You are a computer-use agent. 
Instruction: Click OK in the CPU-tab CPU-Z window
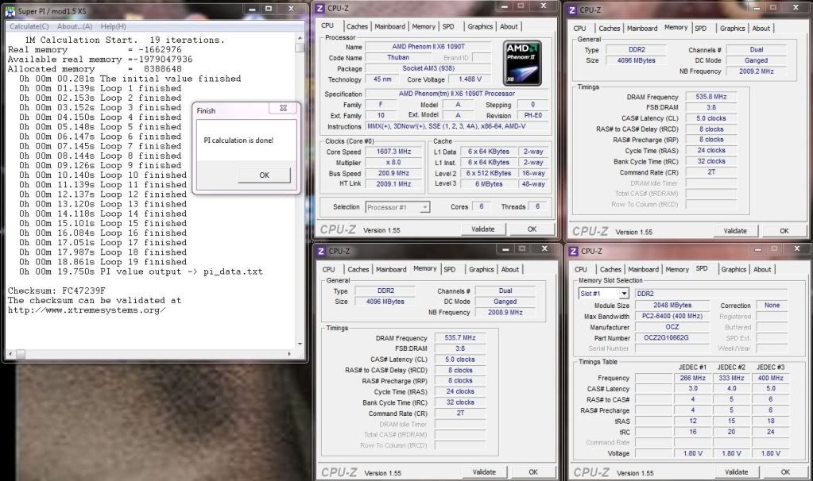(x=532, y=229)
